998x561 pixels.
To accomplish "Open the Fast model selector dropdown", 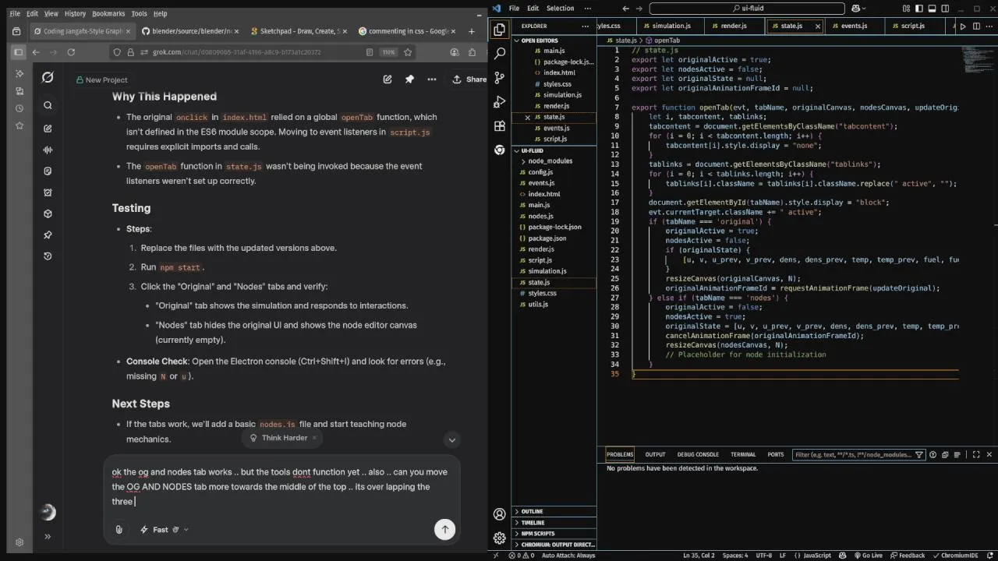I will pyautogui.click(x=165, y=530).
